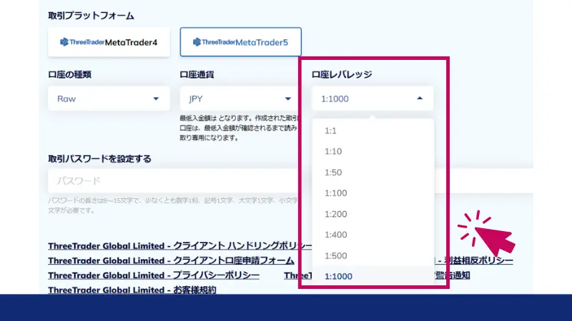The width and height of the screenshot is (572, 321).
Task: Choose highlighted 1:1000 option in list
Action: [x=373, y=276]
